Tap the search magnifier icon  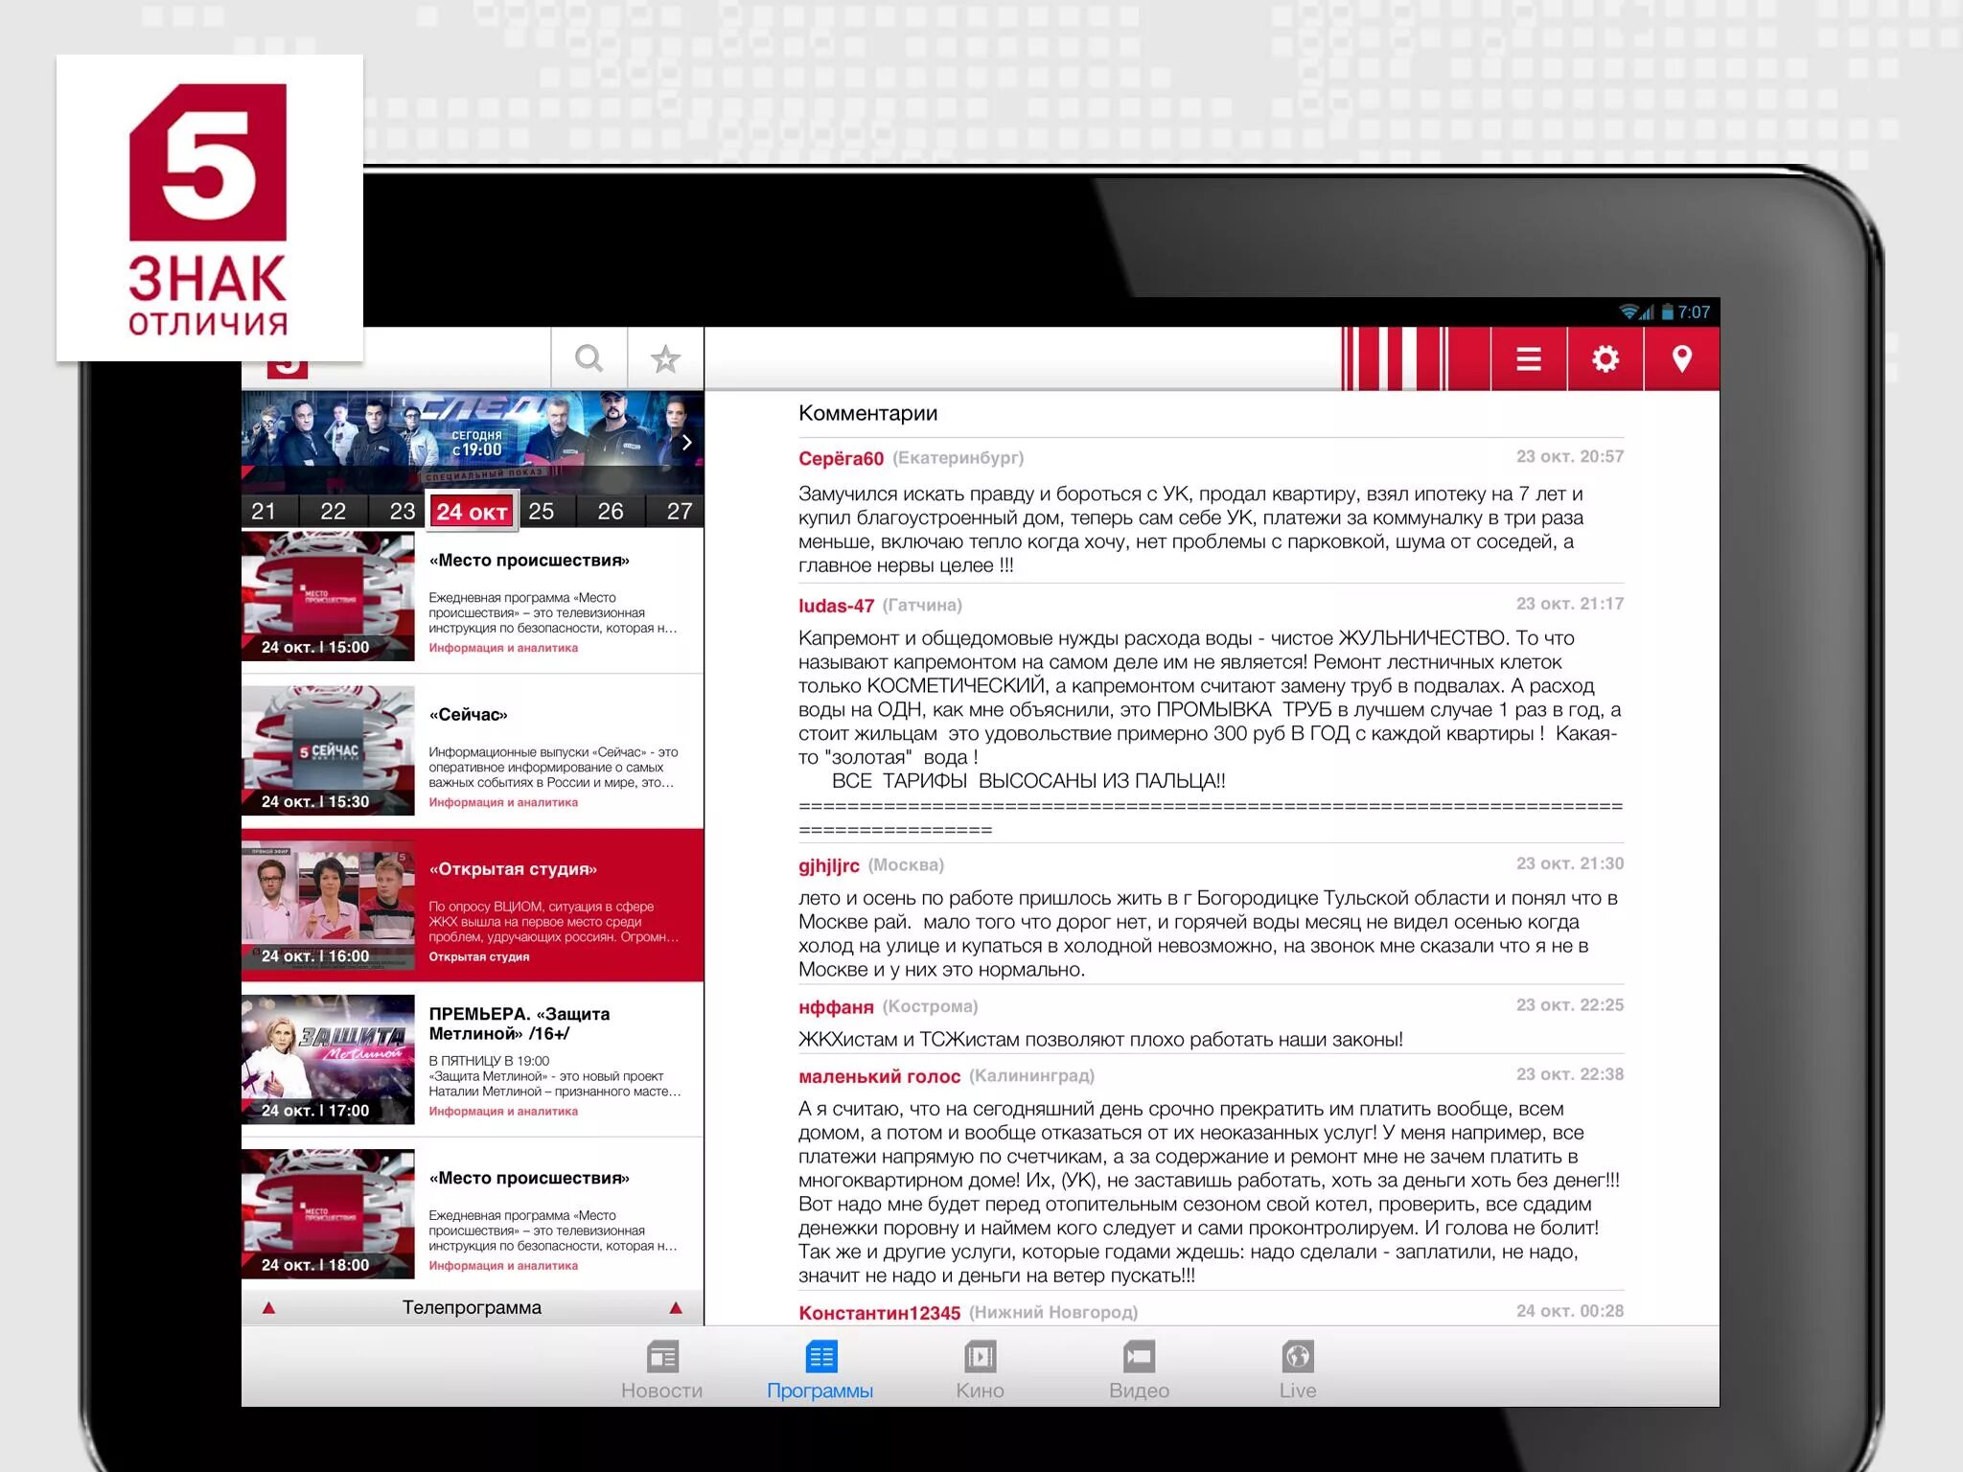pos(589,358)
